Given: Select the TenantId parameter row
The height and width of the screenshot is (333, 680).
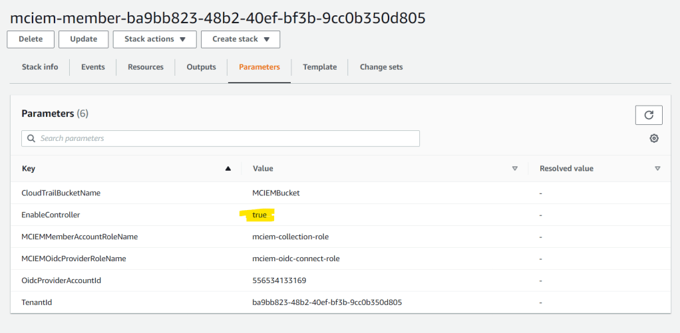Looking at the screenshot, I should [x=37, y=302].
